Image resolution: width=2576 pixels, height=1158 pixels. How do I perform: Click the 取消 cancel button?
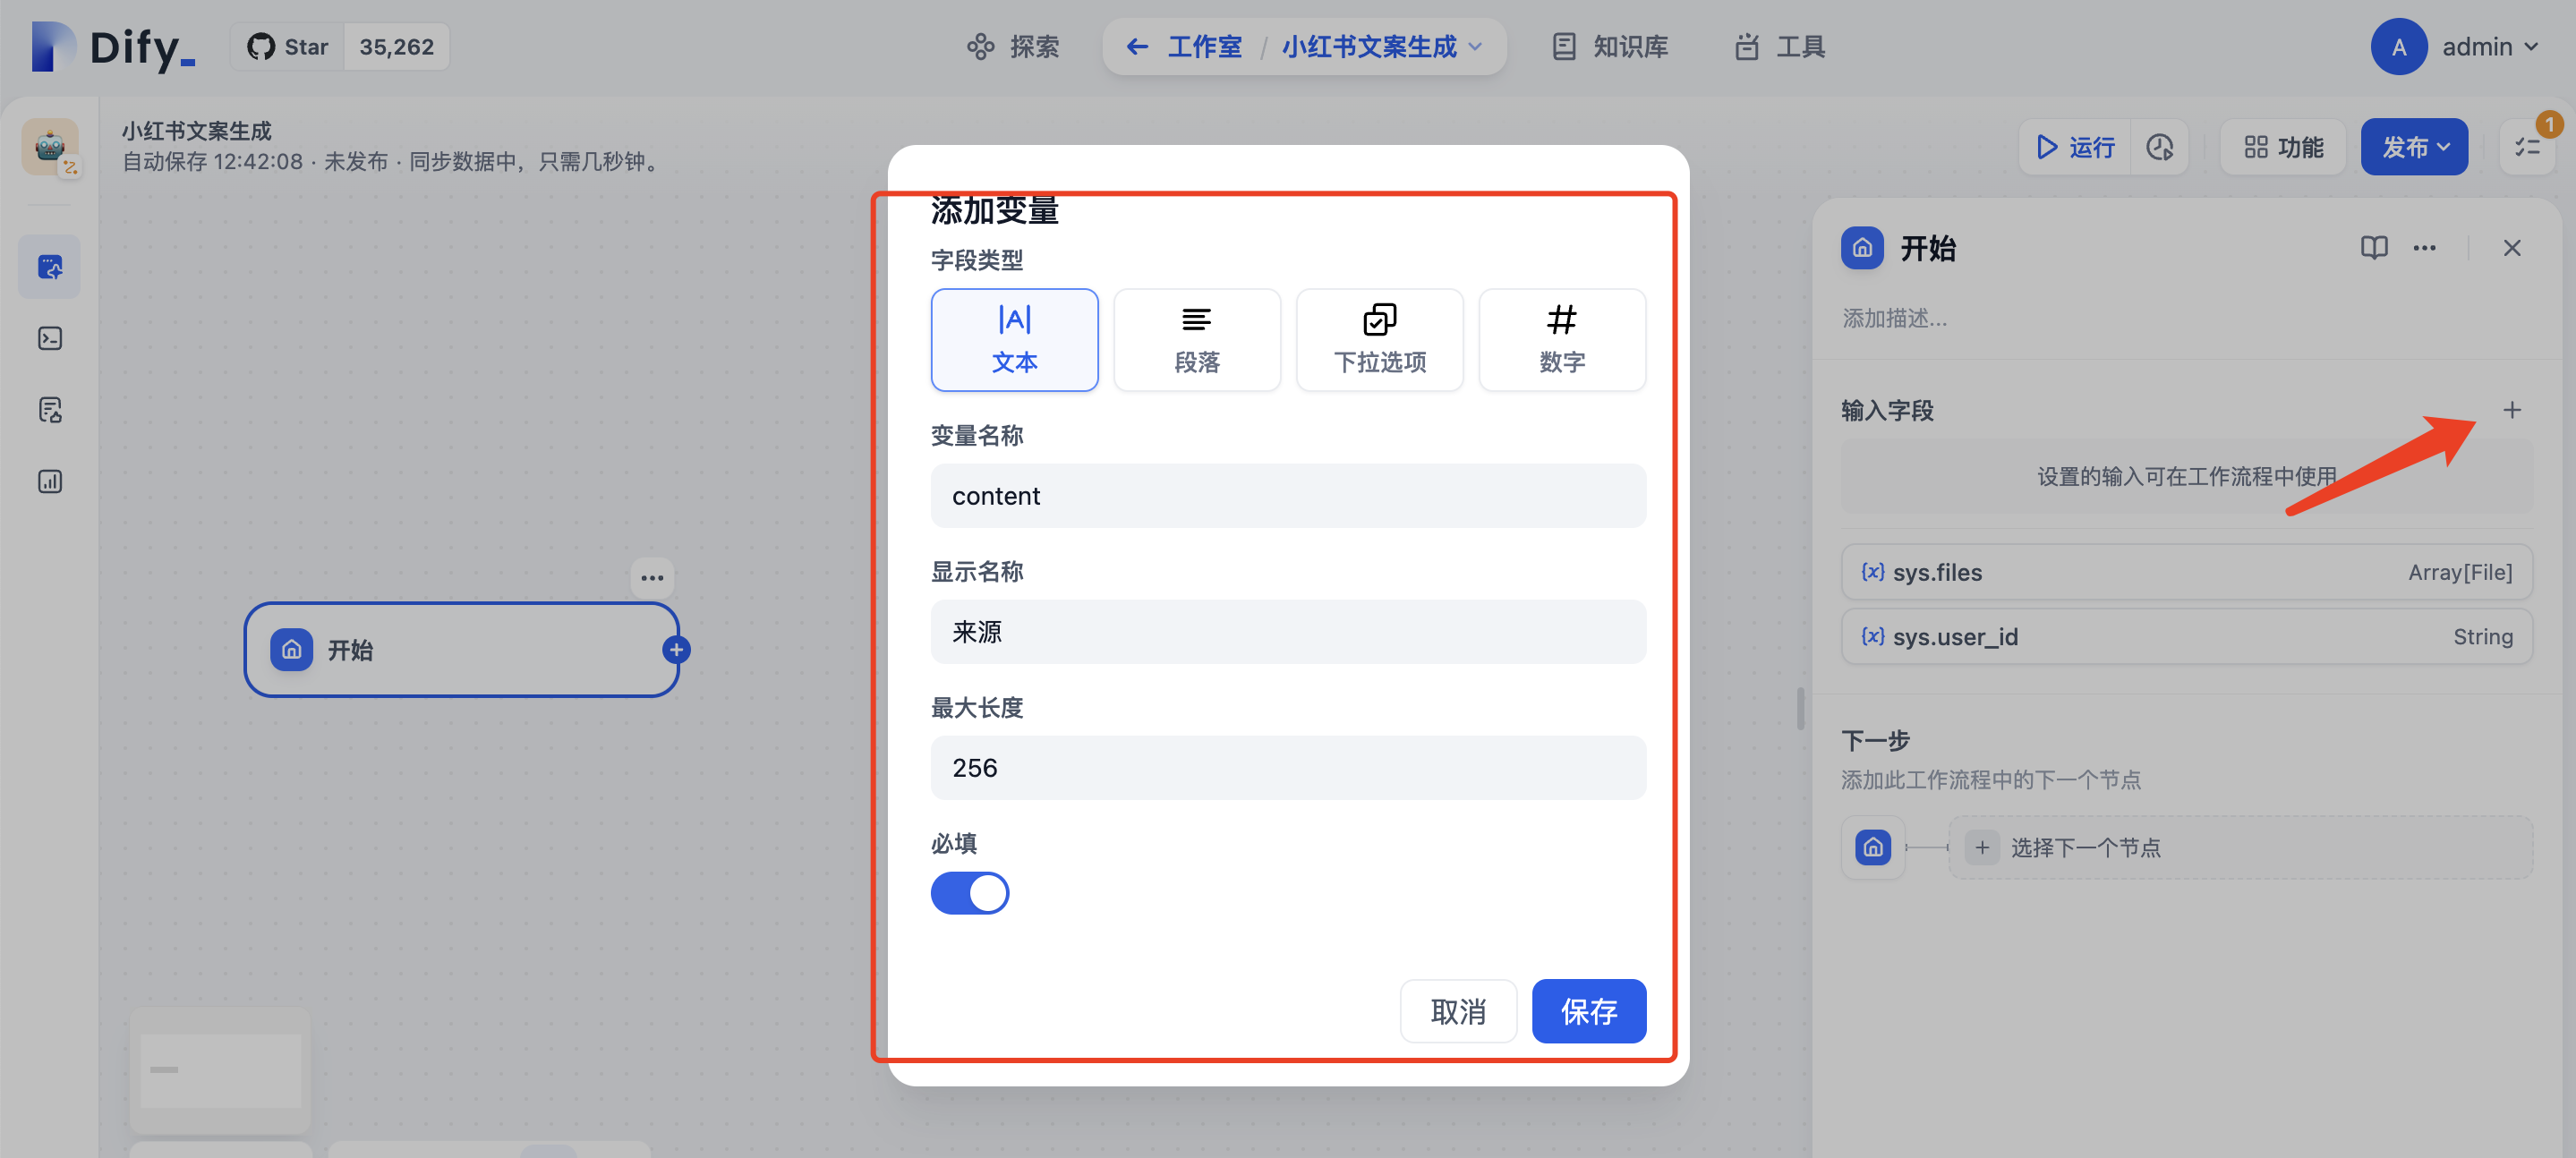1457,1011
